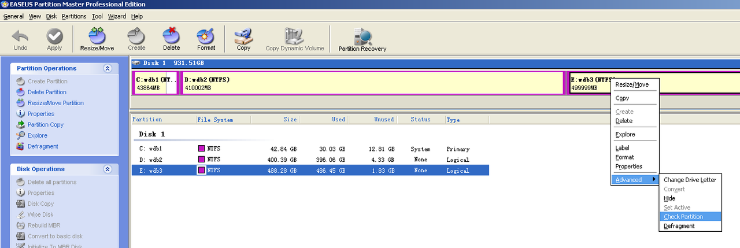Screen dimensions: 740x248
Task: Select the Resize/Move toolbar icon
Action: [x=97, y=36]
